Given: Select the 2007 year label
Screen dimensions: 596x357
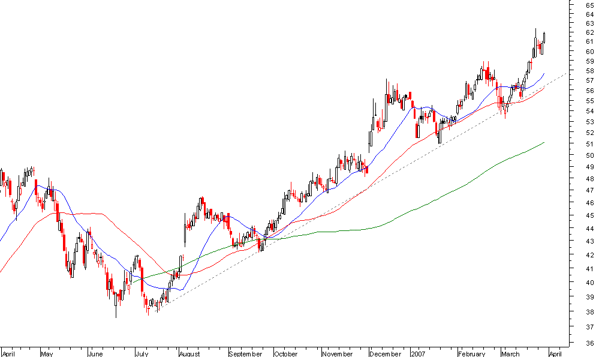Looking at the screenshot, I should click(x=418, y=353).
